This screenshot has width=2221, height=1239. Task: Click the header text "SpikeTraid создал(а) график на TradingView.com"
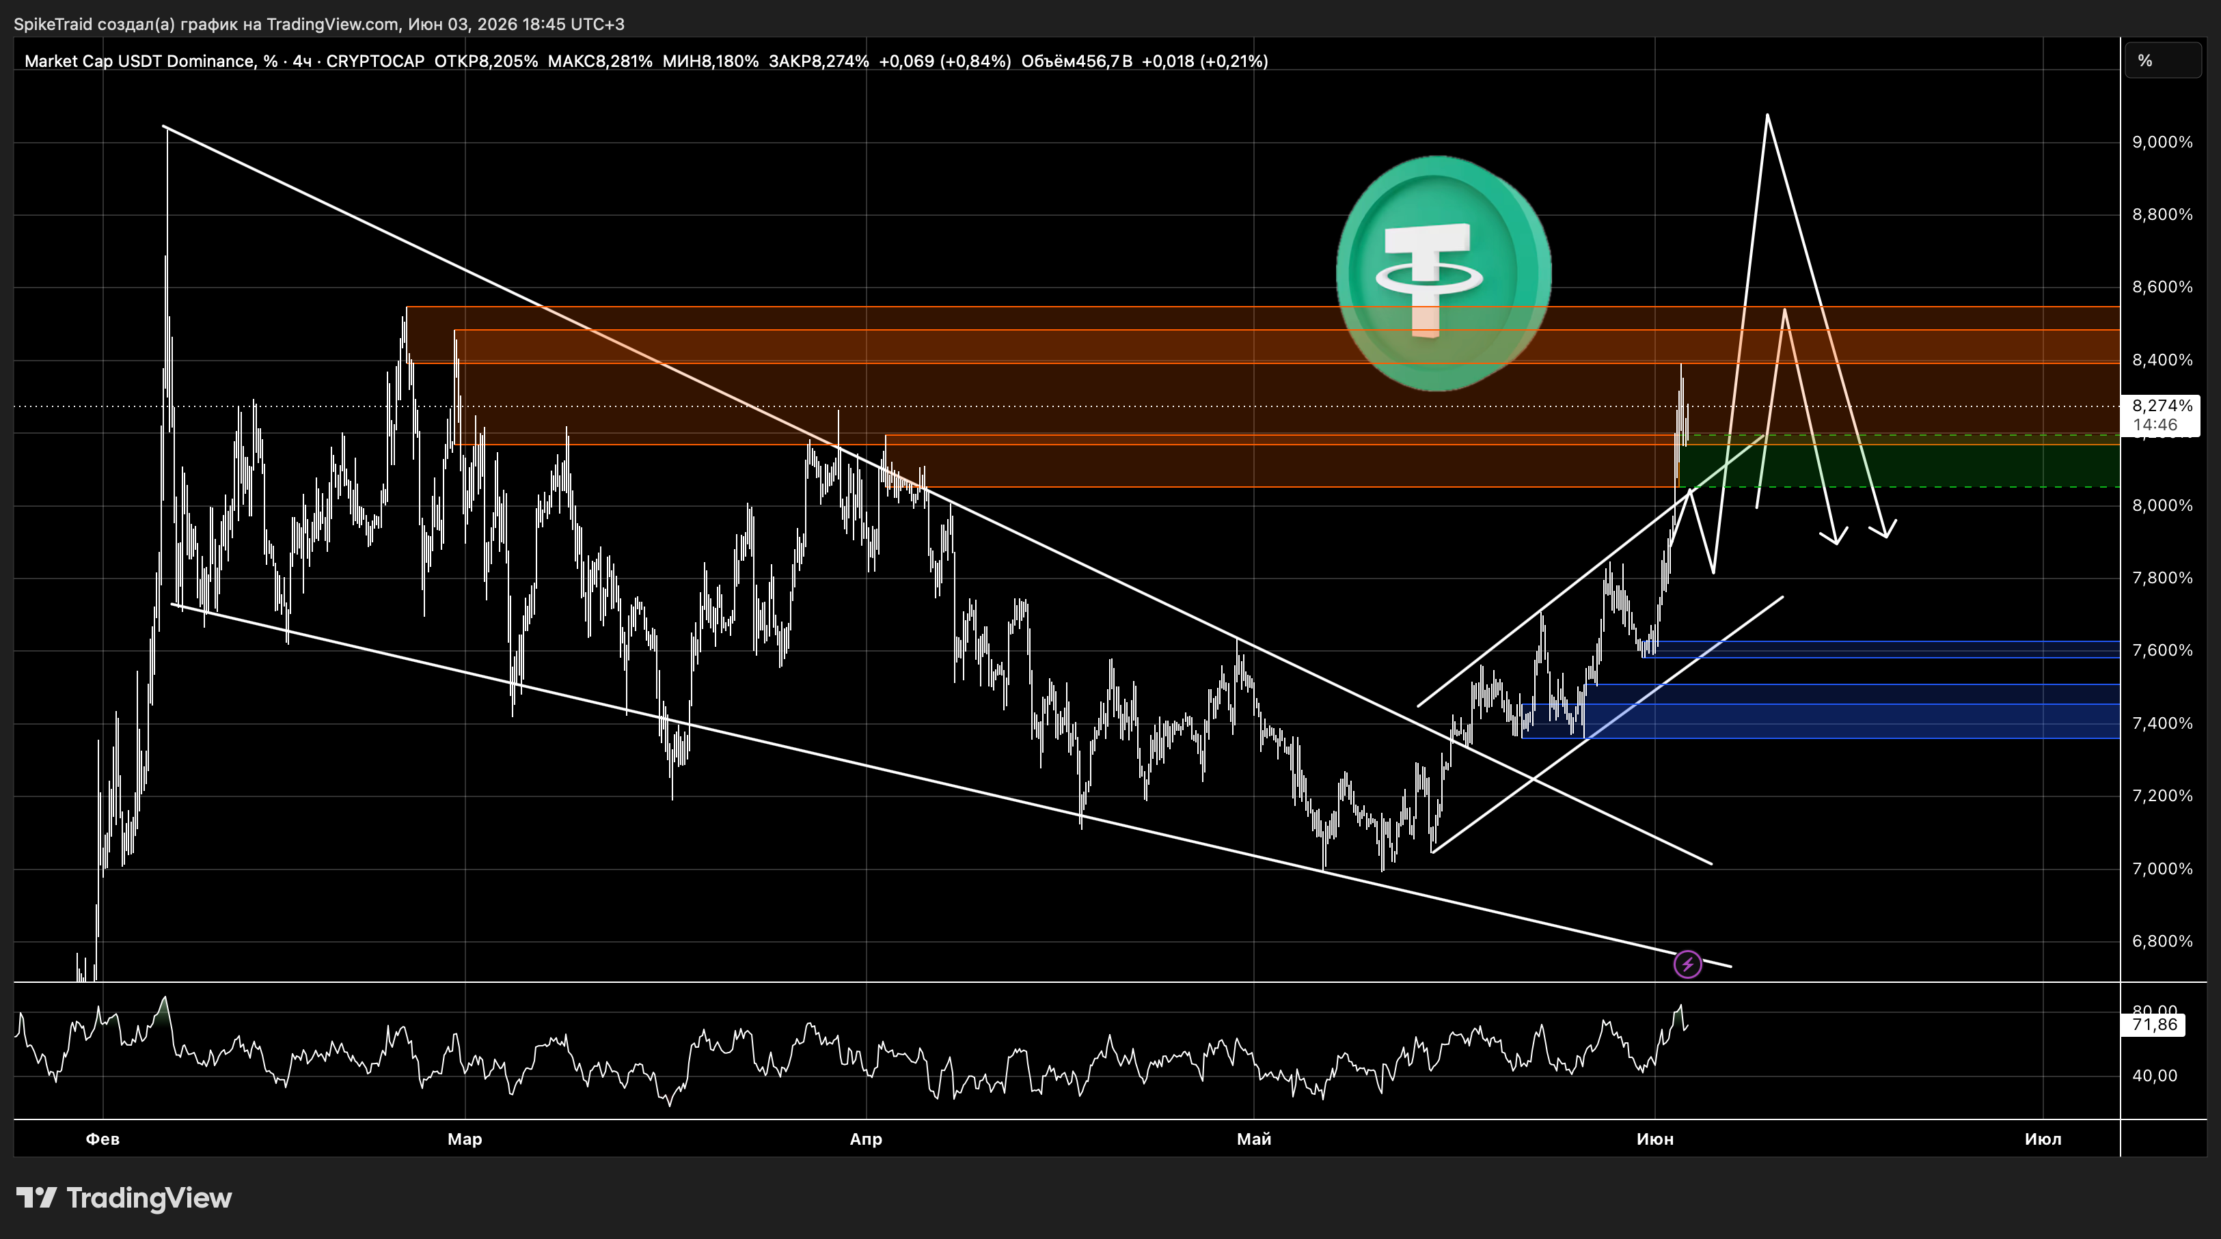click(x=206, y=24)
